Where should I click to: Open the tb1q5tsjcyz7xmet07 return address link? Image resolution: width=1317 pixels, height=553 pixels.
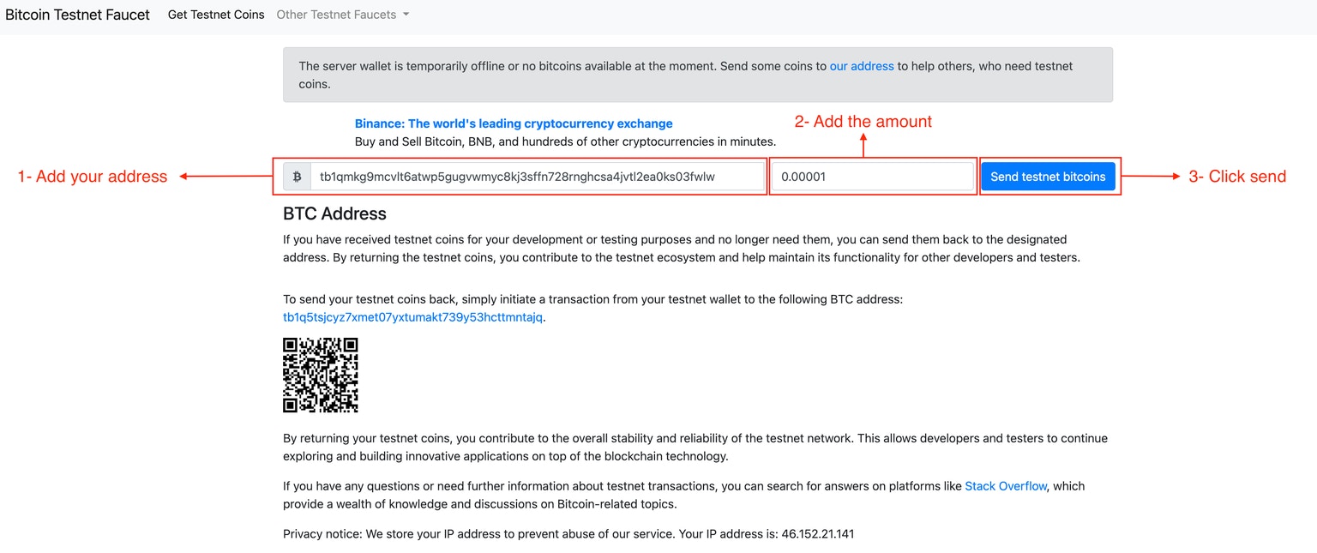pyautogui.click(x=412, y=317)
